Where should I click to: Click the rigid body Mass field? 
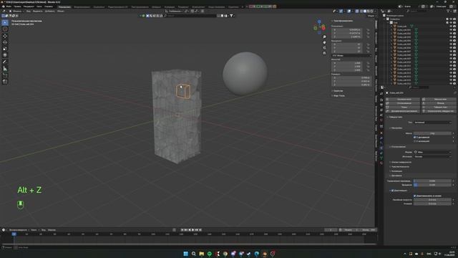tap(432, 133)
